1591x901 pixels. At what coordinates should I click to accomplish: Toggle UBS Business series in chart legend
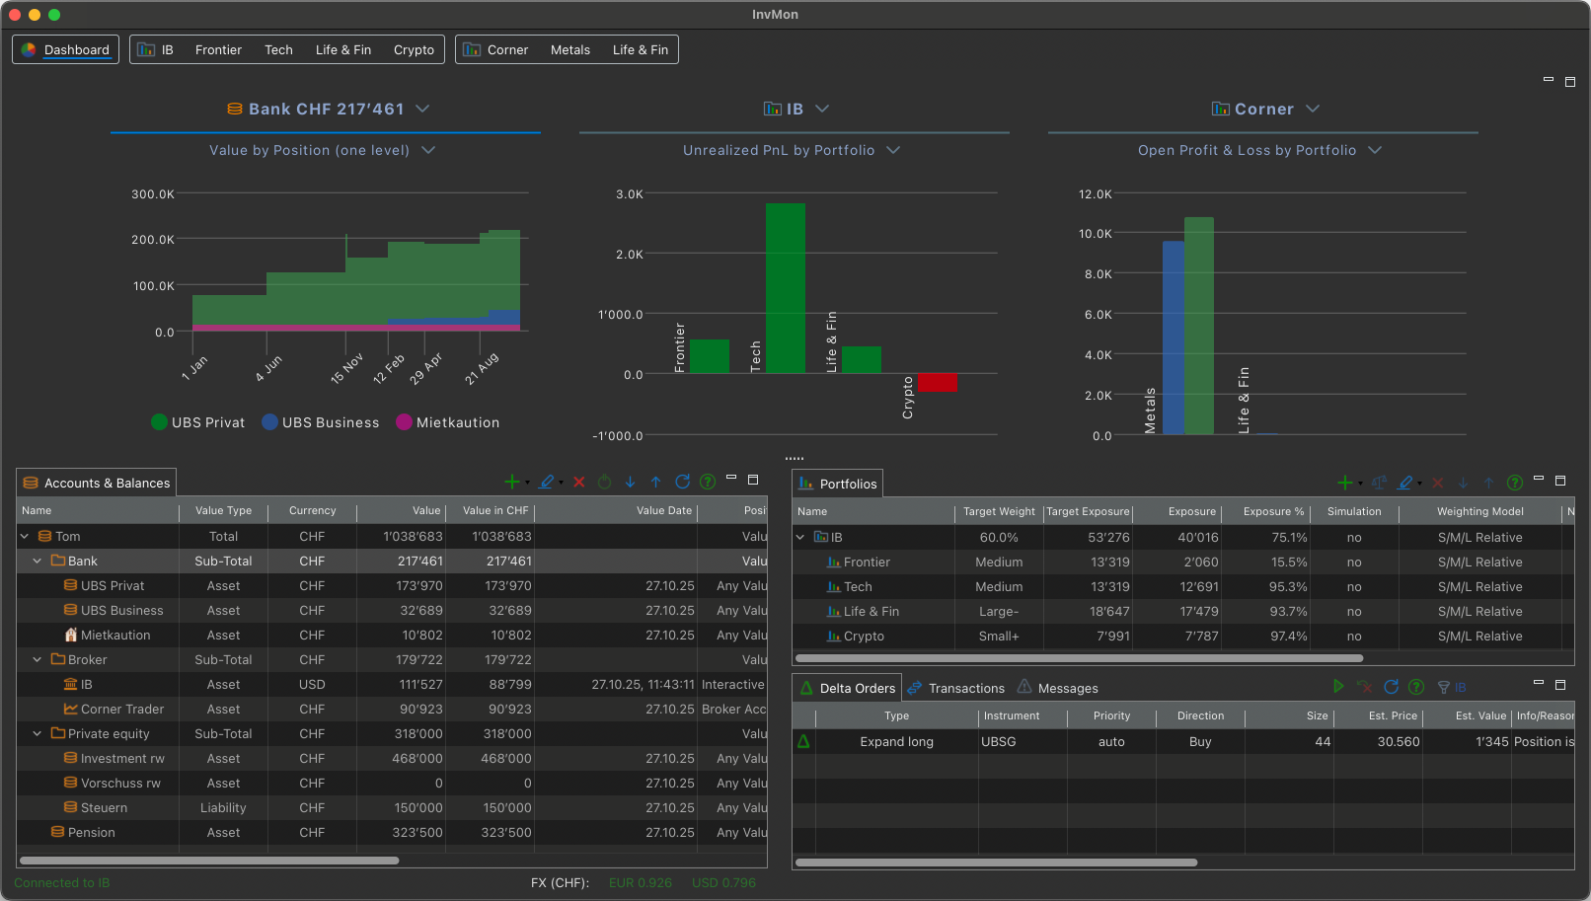click(320, 422)
